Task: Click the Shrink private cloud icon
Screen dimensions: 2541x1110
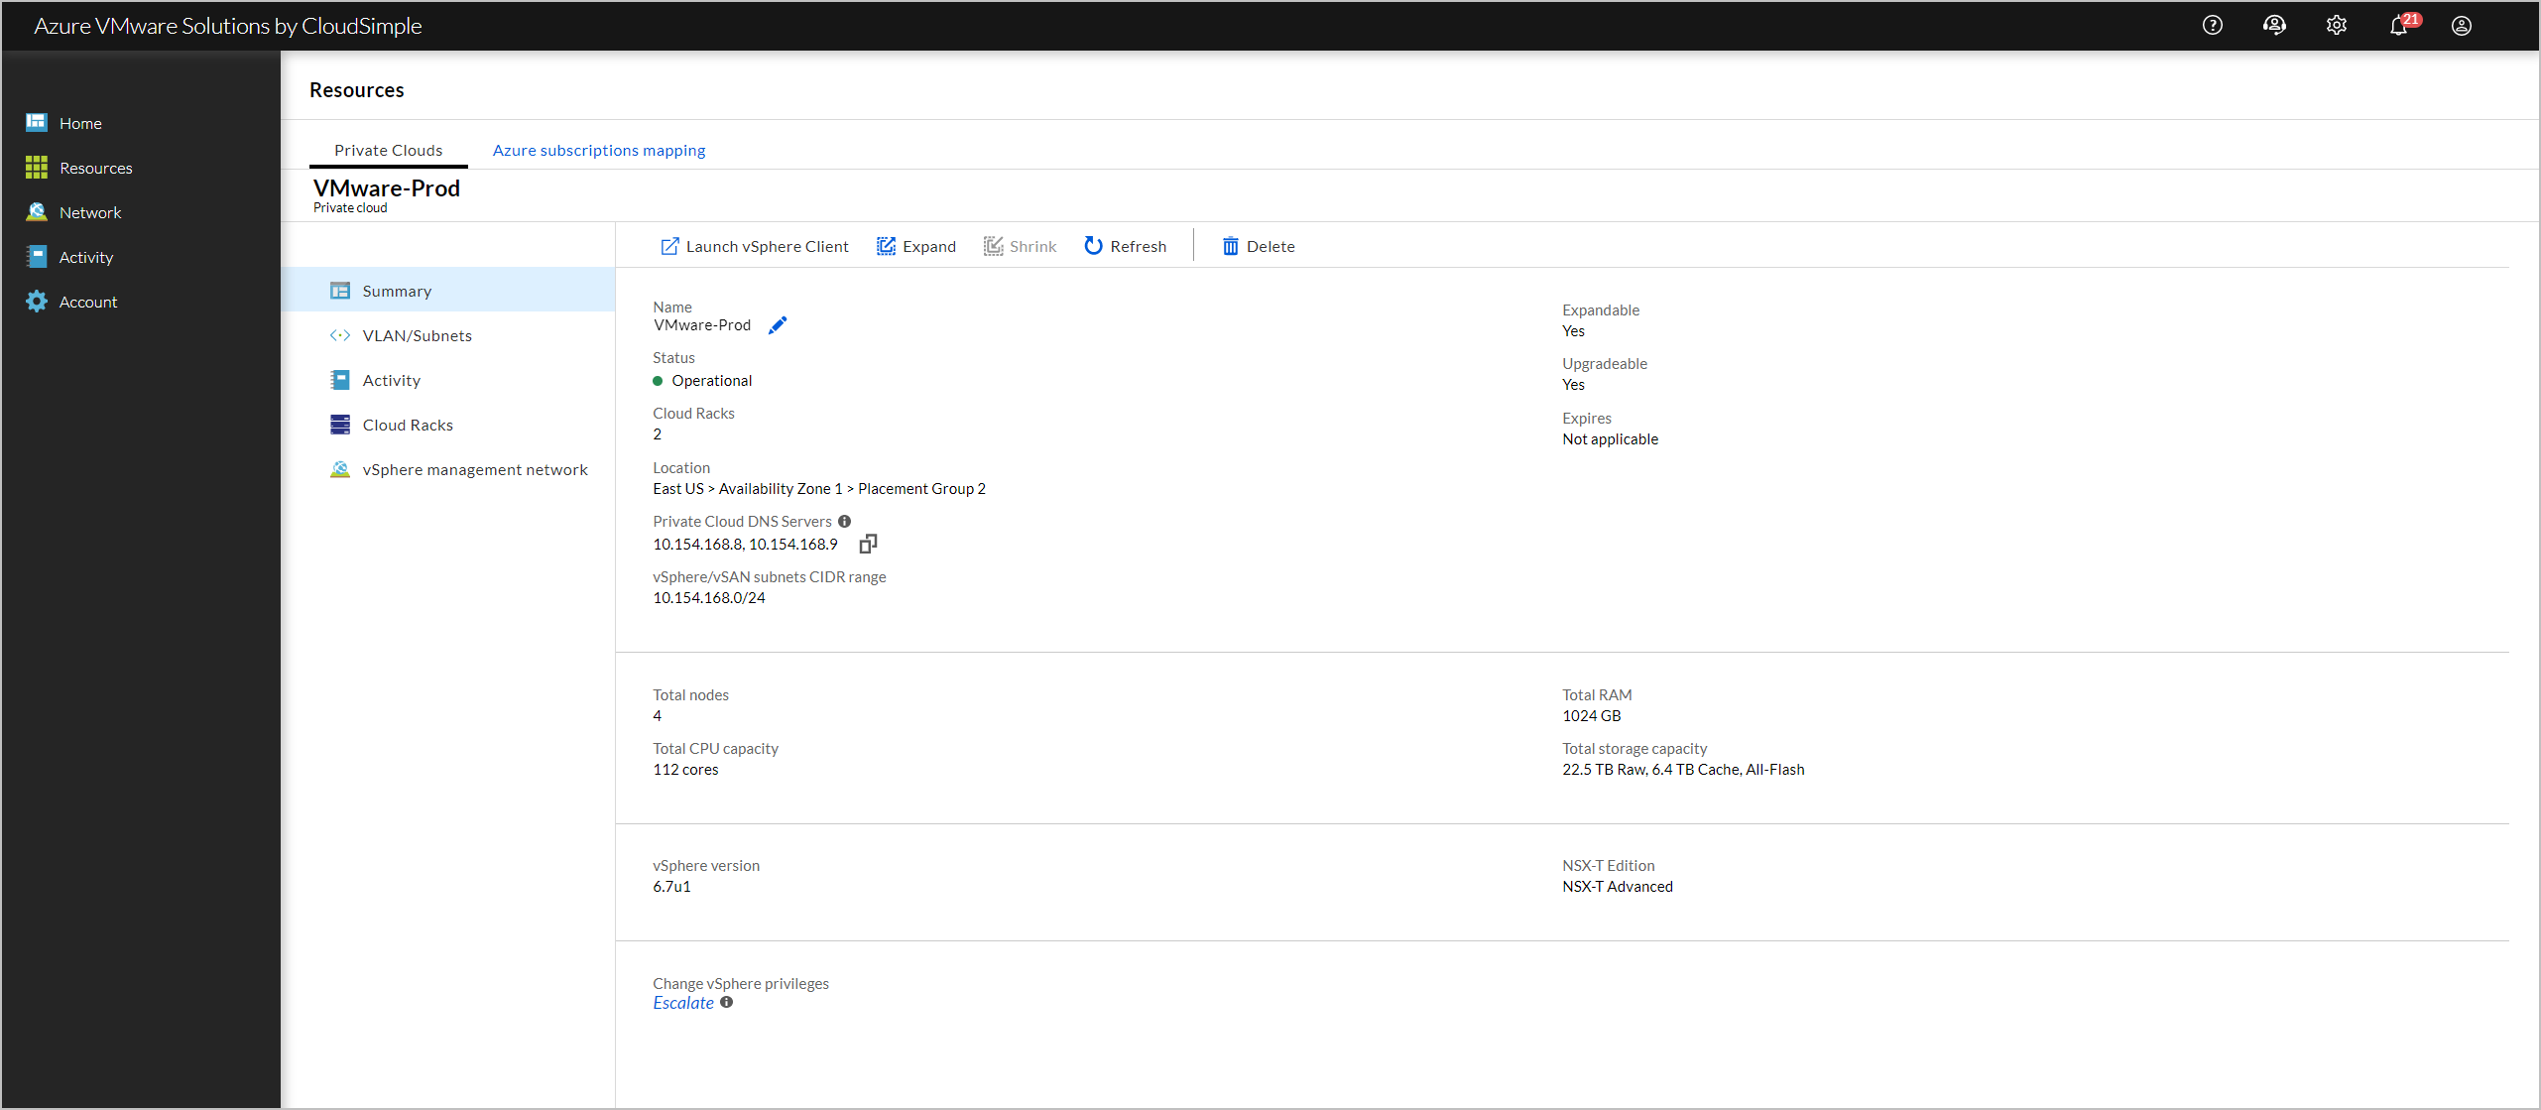Action: click(990, 246)
